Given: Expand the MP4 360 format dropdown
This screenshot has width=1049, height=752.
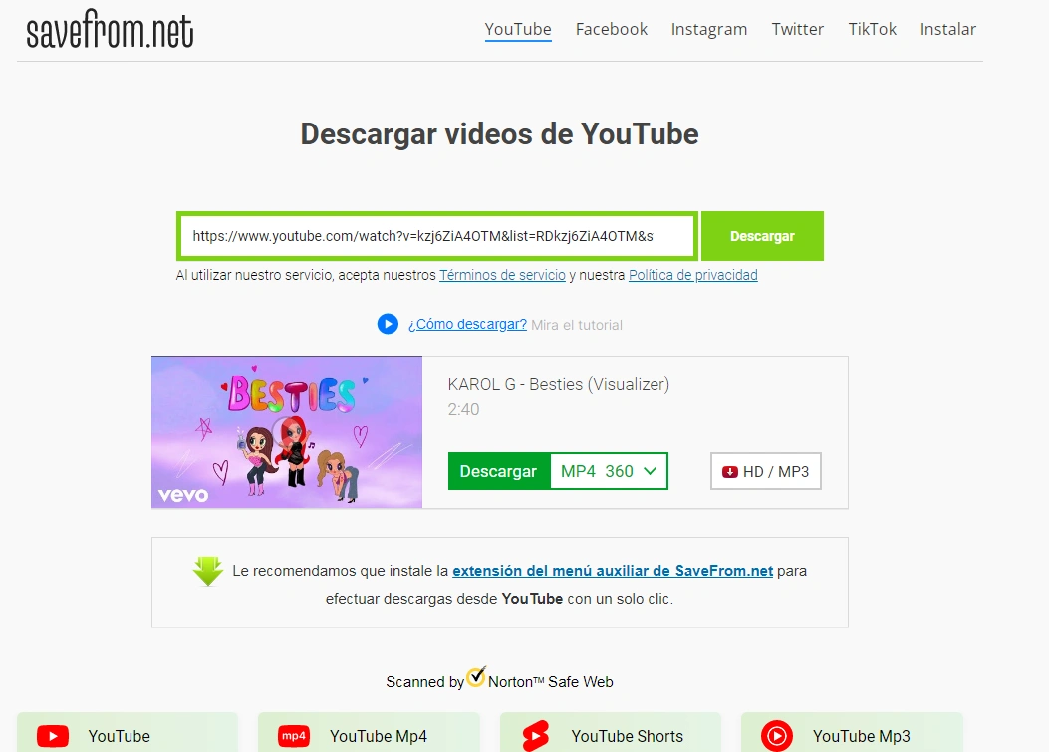Looking at the screenshot, I should pos(609,471).
